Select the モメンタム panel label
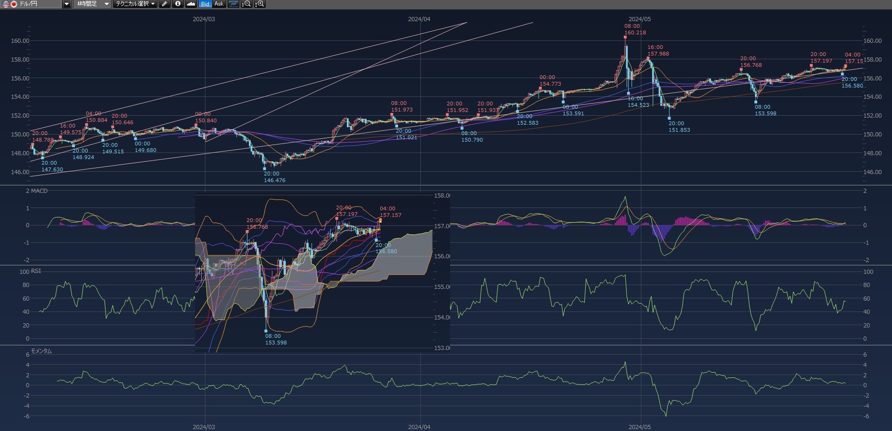892x431 pixels. pos(41,351)
